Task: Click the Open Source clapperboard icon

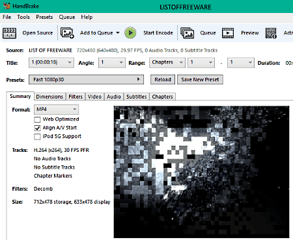Action: 9,33
